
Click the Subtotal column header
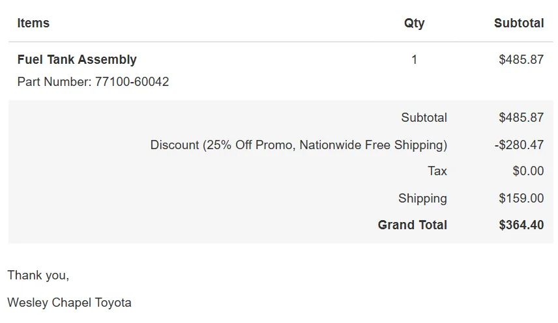tap(518, 23)
